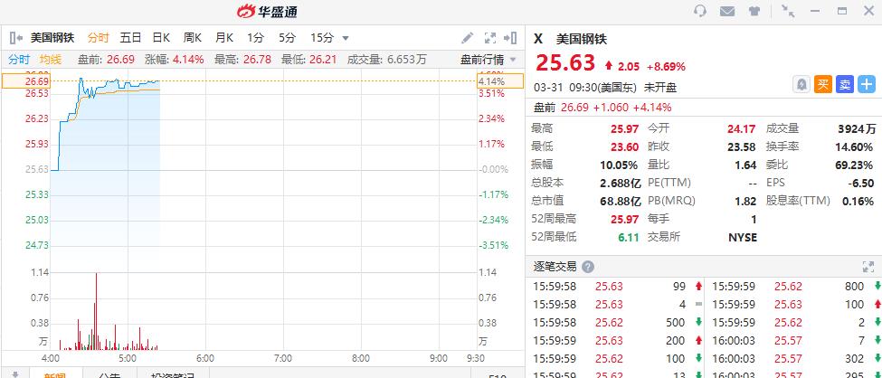882x378 pixels.
Task: Click the 买 buy button
Action: tap(823, 84)
